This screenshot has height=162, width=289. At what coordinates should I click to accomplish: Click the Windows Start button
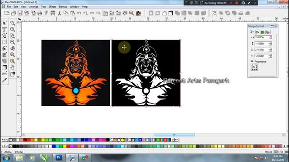coord(6,158)
